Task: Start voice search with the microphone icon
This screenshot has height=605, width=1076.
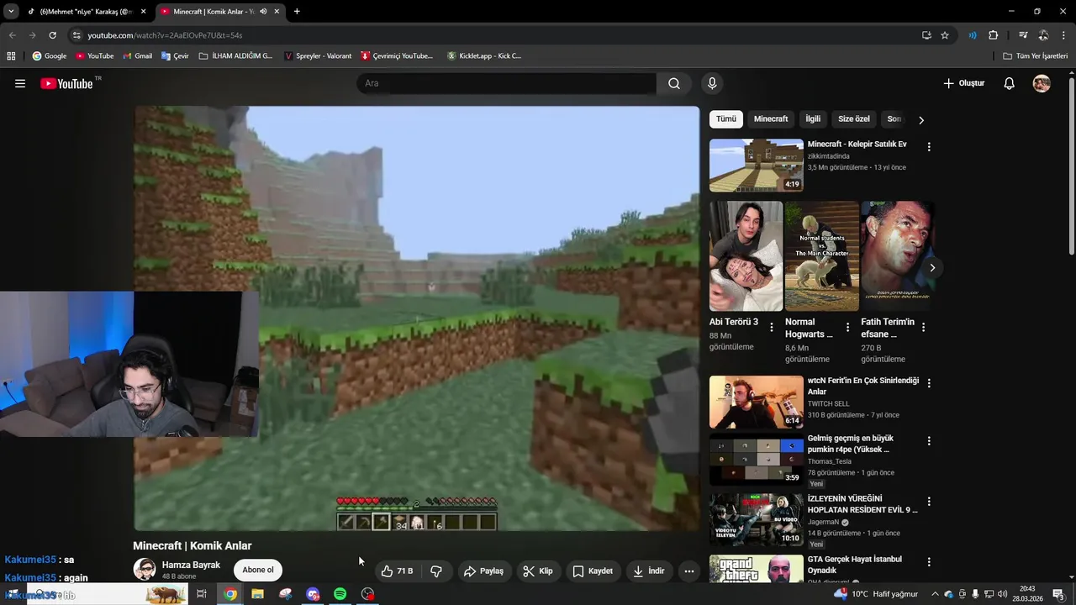Action: pyautogui.click(x=712, y=83)
